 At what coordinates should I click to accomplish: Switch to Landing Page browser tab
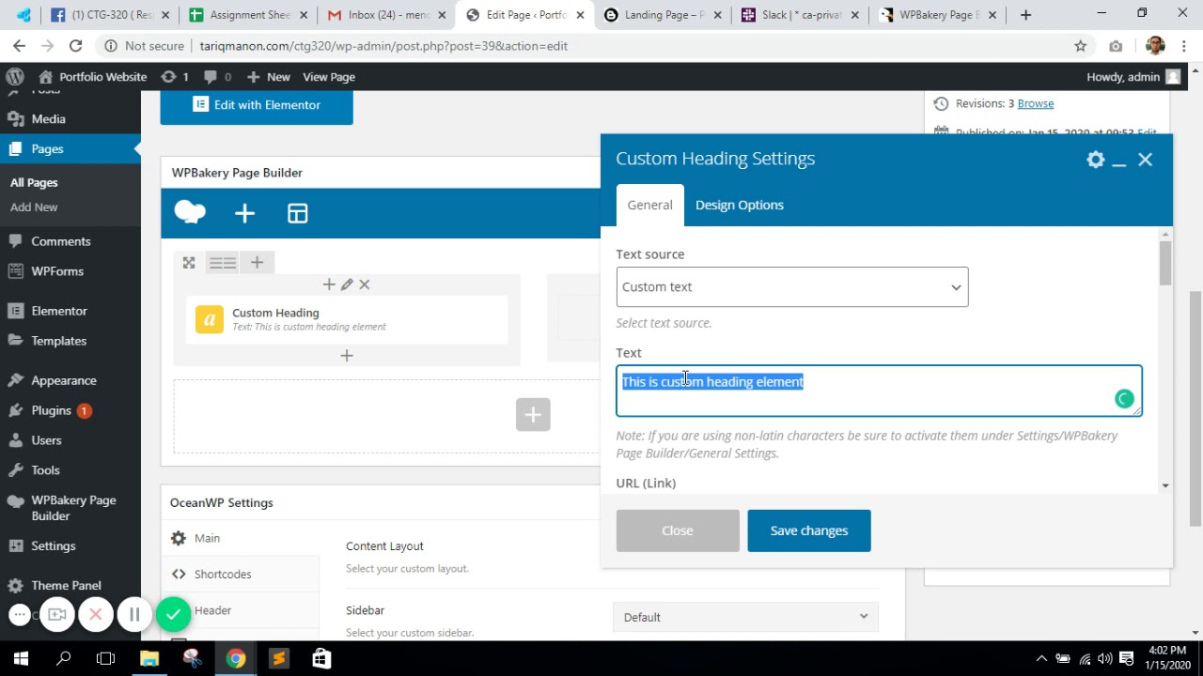(x=664, y=15)
